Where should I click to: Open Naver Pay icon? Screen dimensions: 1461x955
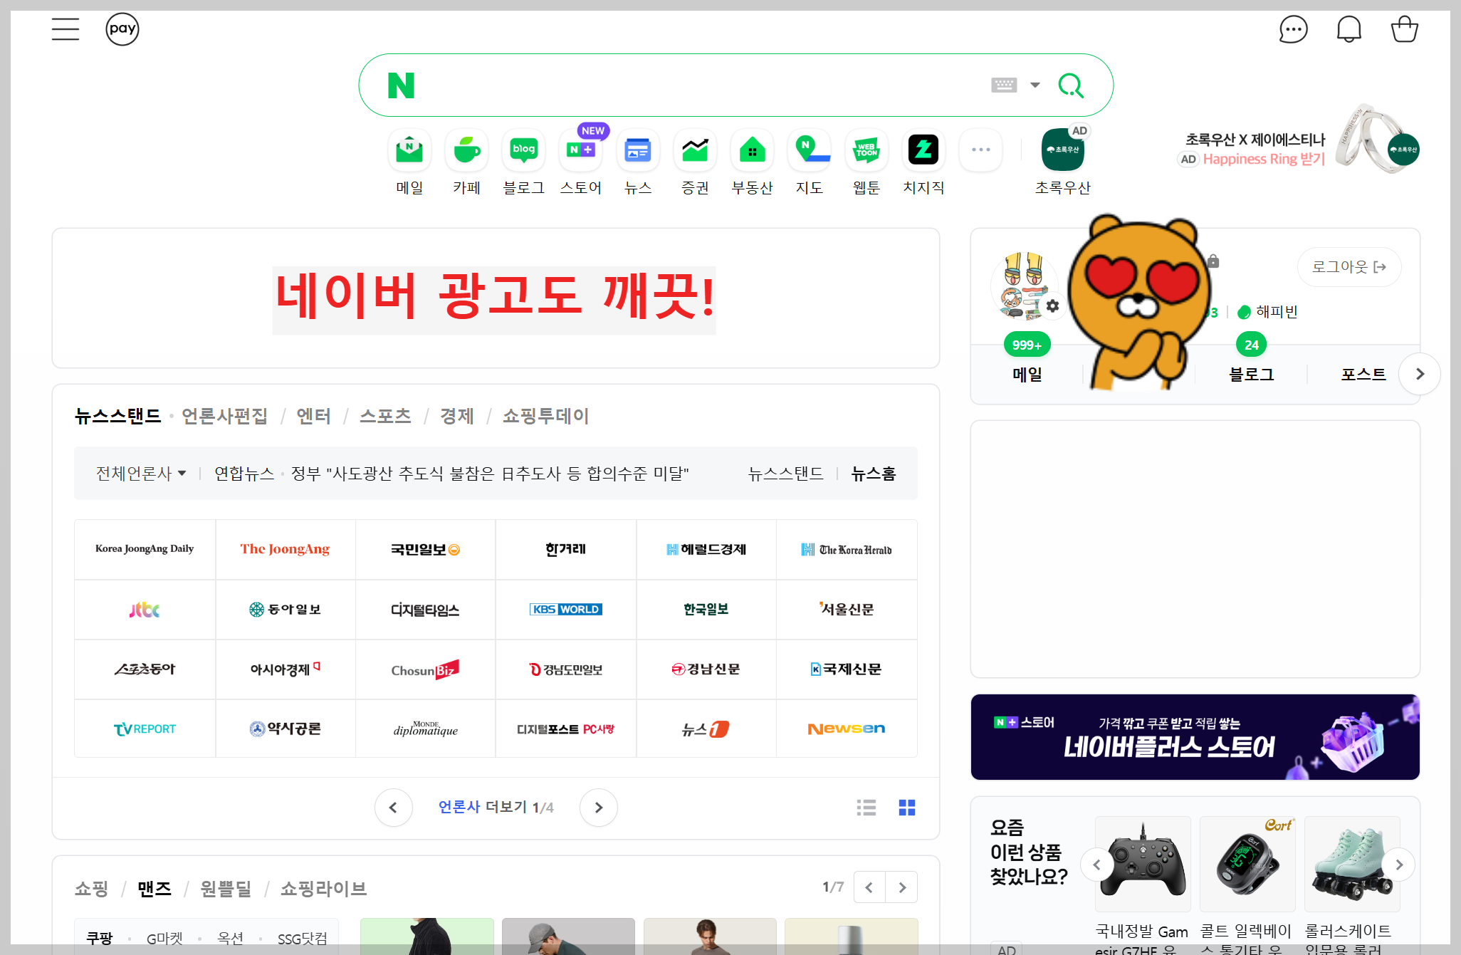pos(122,29)
